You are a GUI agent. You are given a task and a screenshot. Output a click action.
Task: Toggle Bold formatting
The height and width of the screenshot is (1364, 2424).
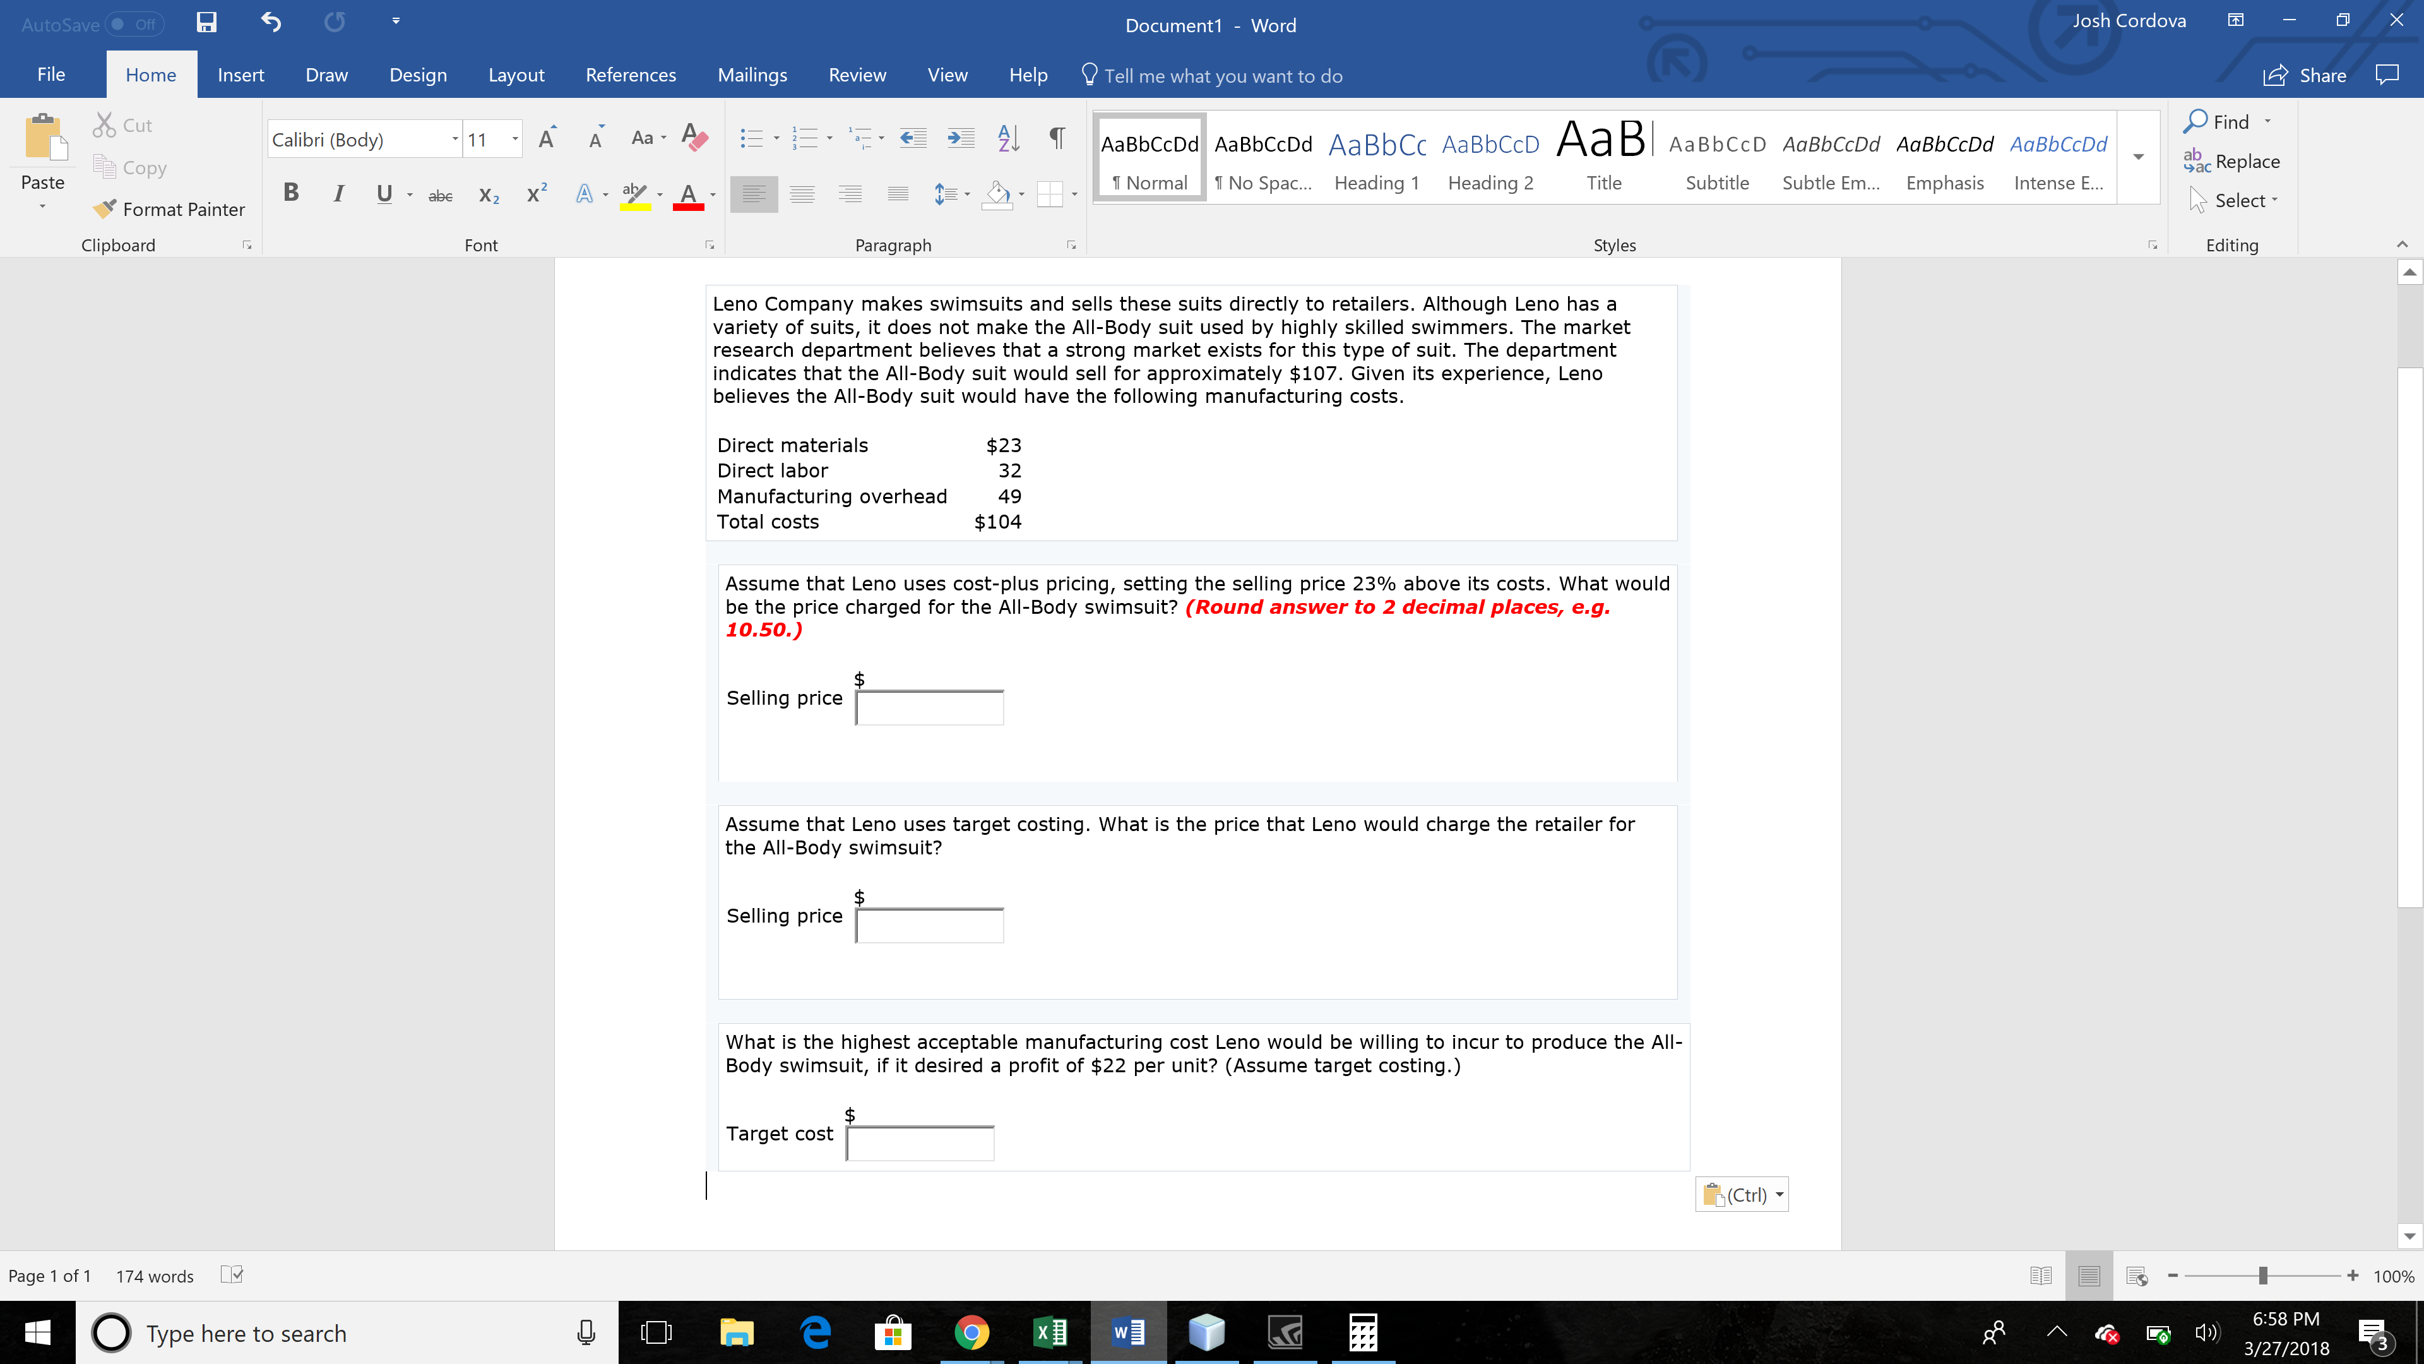point(291,193)
